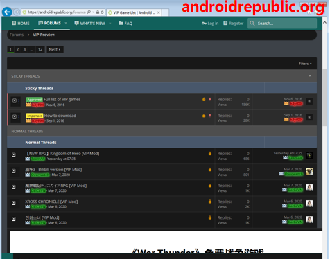This screenshot has height=259, width=330.
Task: Go back with the browser back arrow
Action: tap(7, 12)
